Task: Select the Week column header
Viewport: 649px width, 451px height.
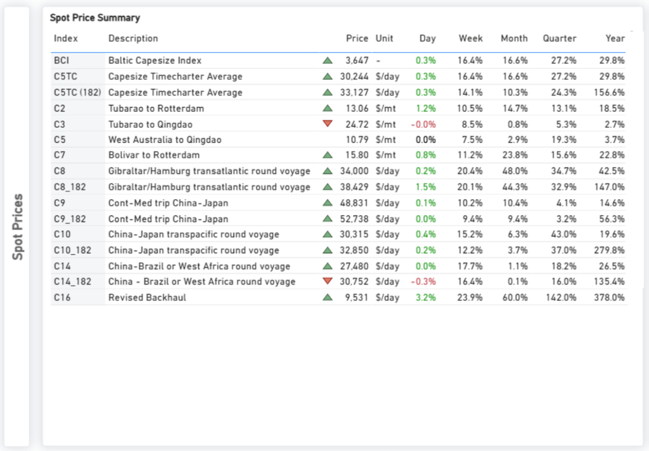Action: [x=471, y=38]
